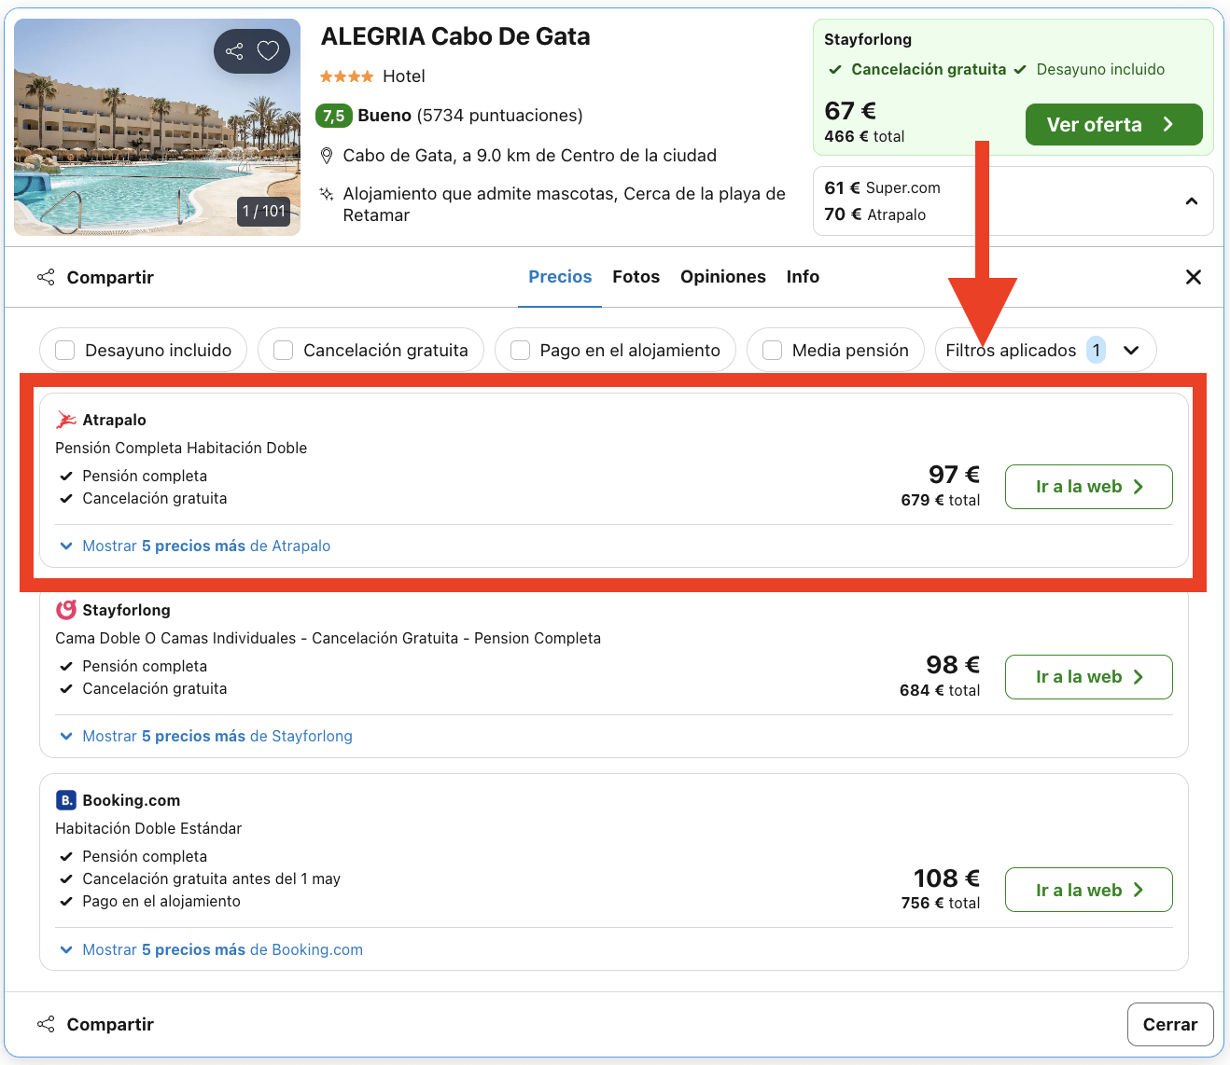This screenshot has height=1065, width=1230.
Task: Click the 108 € Booking.com price
Action: 946,878
